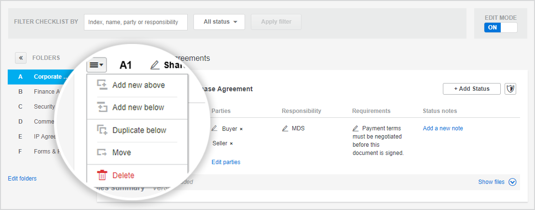The height and width of the screenshot is (210, 535).
Task: Click the shield icon next to Add Status
Action: 510,89
